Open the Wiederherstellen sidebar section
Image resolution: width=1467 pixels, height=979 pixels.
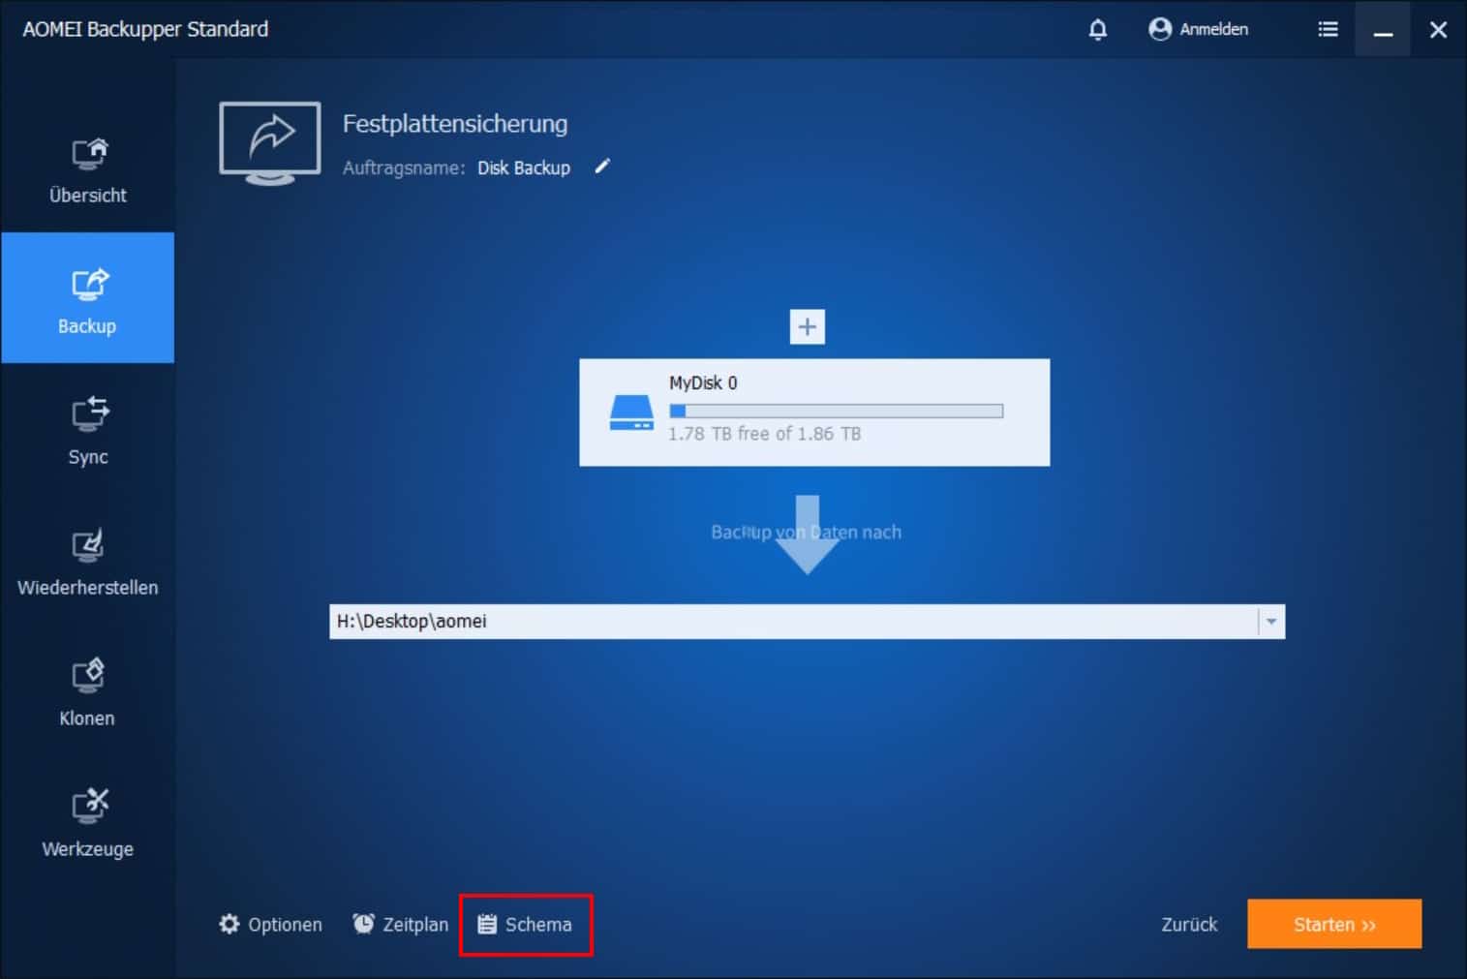[x=88, y=560]
